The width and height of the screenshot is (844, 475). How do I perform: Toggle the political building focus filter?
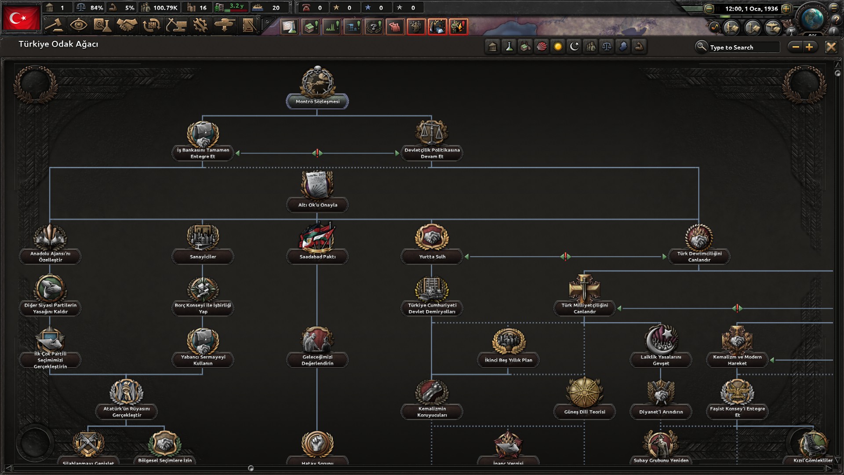tap(493, 47)
